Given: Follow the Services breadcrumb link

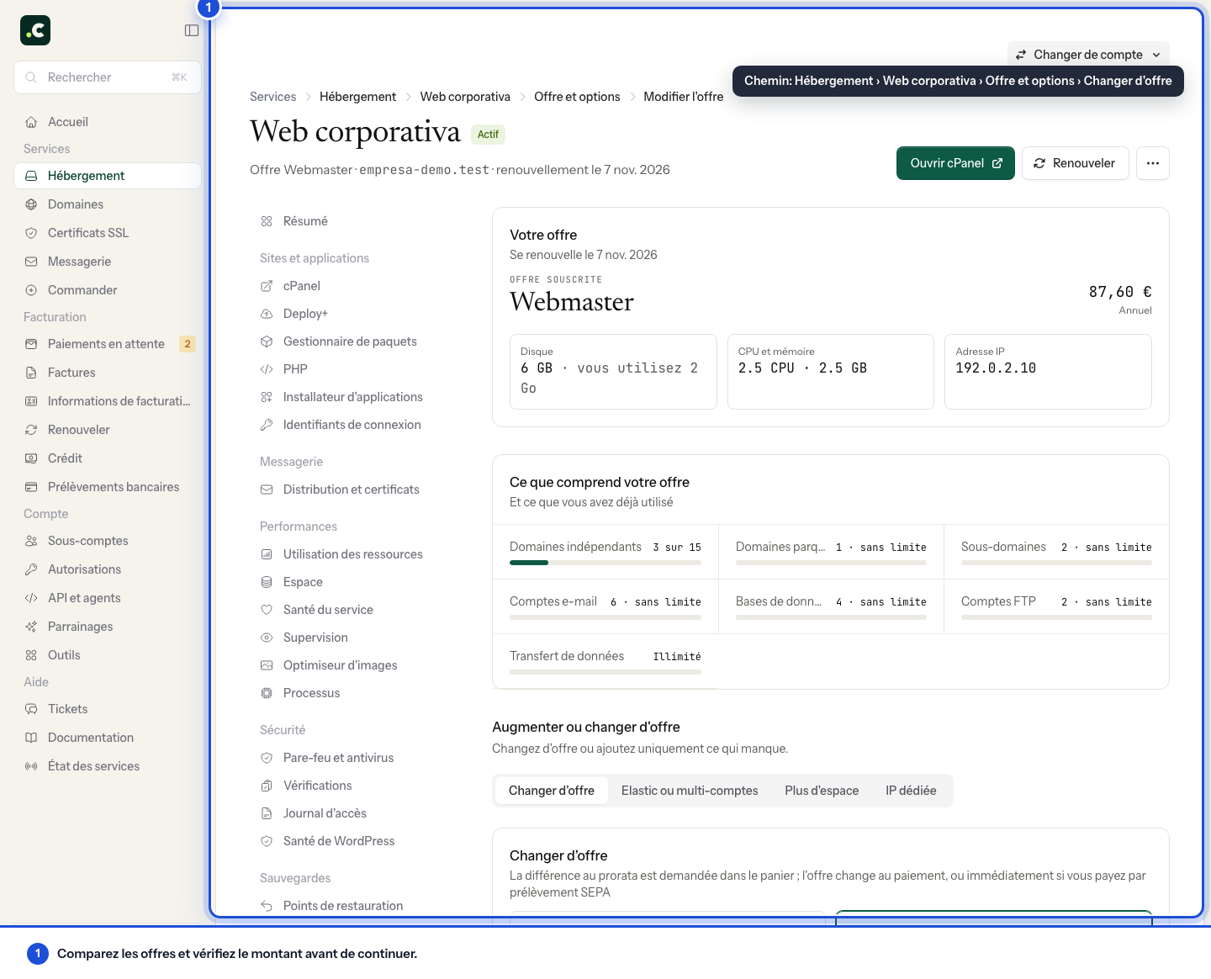Looking at the screenshot, I should 272,97.
